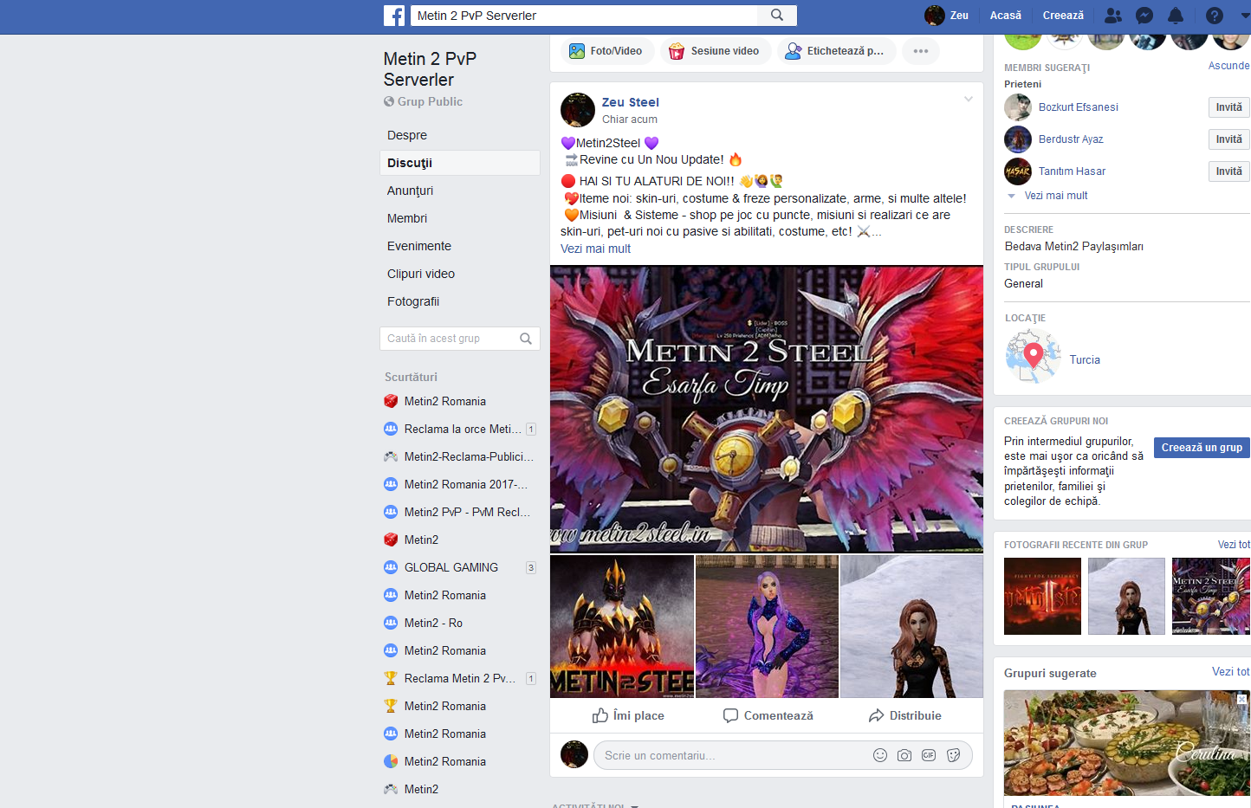Invite Bozkurt Efsanesi to the group
Screen dimensions: 1251x808
(x=1228, y=107)
